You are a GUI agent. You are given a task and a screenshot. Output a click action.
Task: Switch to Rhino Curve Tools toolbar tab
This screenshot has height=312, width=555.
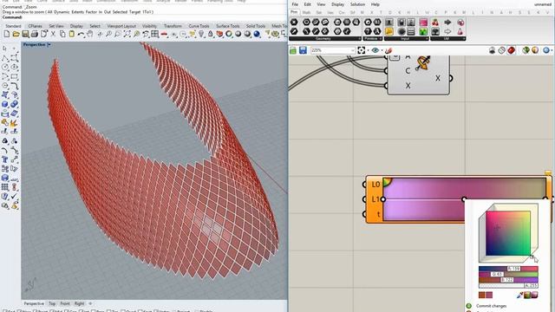pos(199,26)
